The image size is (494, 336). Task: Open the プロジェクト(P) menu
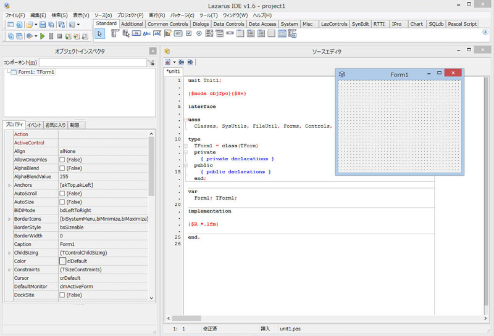tap(130, 15)
